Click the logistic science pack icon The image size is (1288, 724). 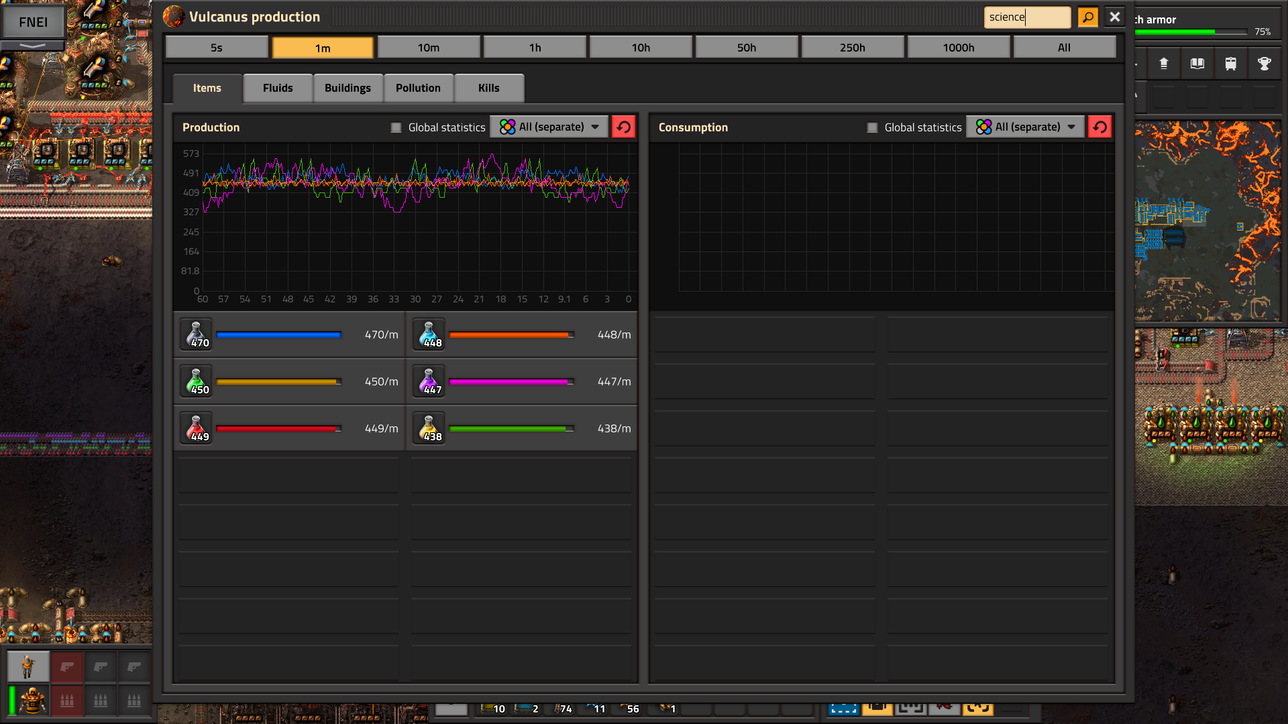(196, 381)
